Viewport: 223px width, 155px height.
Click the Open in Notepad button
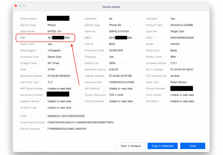point(131,146)
